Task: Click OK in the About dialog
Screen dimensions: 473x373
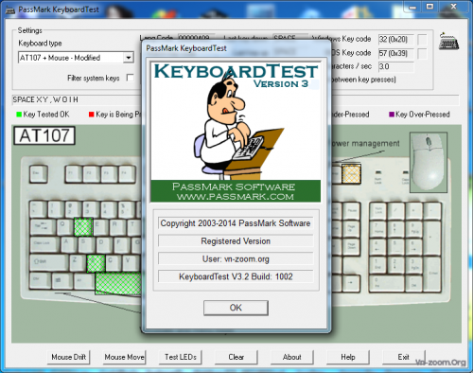Action: [x=236, y=308]
